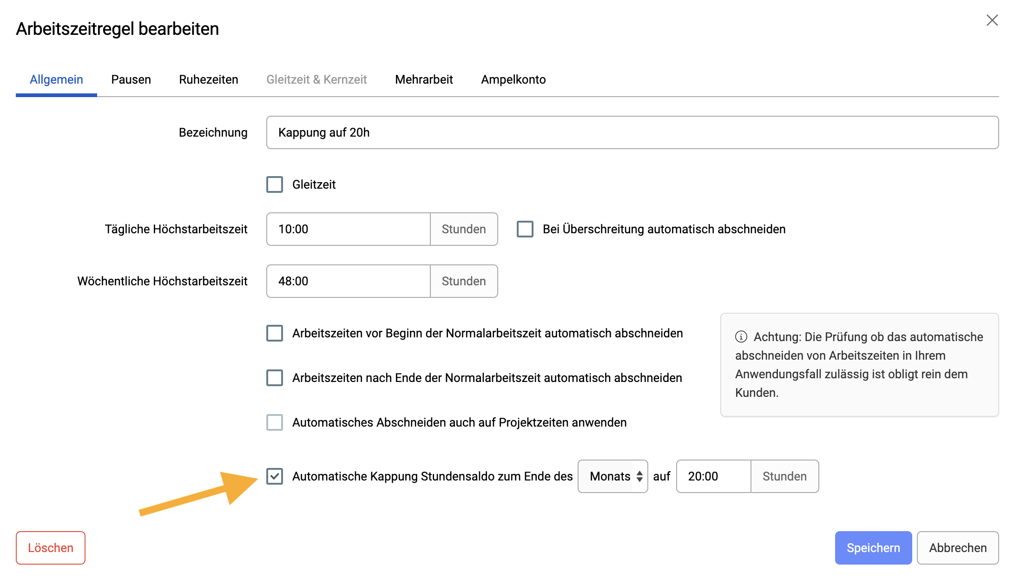Click the Abbrechen button
Screen dimensions: 1014x579
[958, 548]
